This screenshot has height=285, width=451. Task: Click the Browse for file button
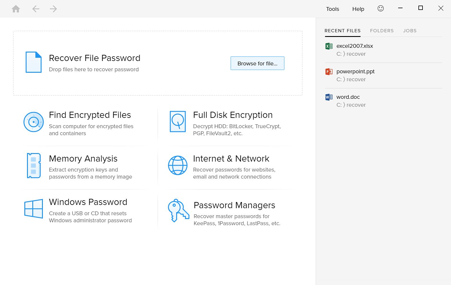point(258,63)
